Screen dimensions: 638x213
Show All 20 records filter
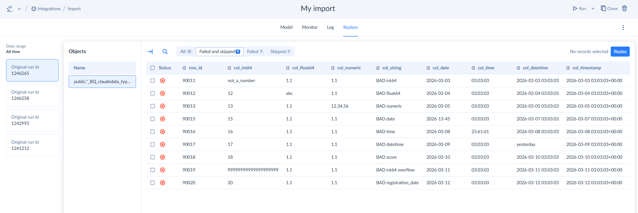pos(186,52)
